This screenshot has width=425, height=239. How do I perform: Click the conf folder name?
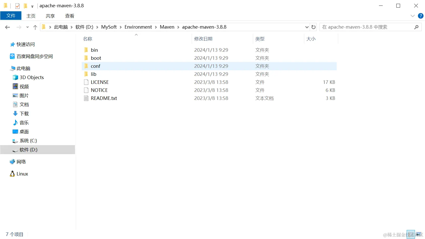coord(95,66)
